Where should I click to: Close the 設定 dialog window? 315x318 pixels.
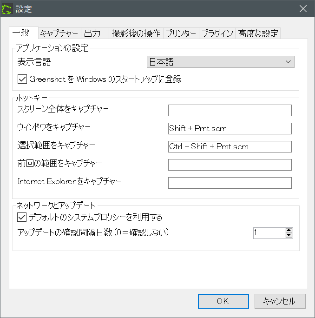coord(303,9)
